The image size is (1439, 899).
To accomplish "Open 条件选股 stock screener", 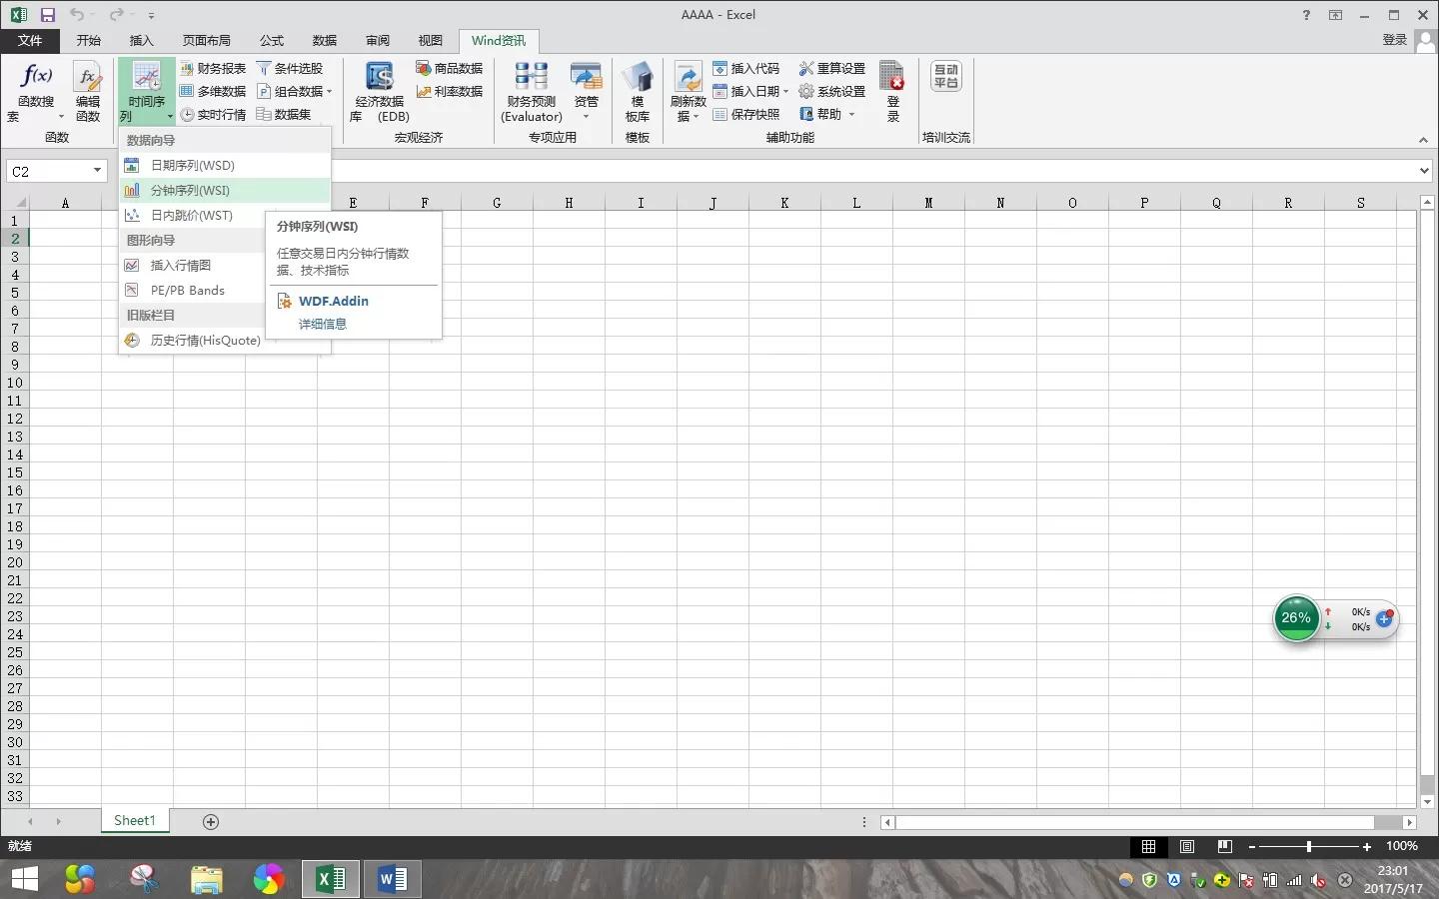I will 290,68.
